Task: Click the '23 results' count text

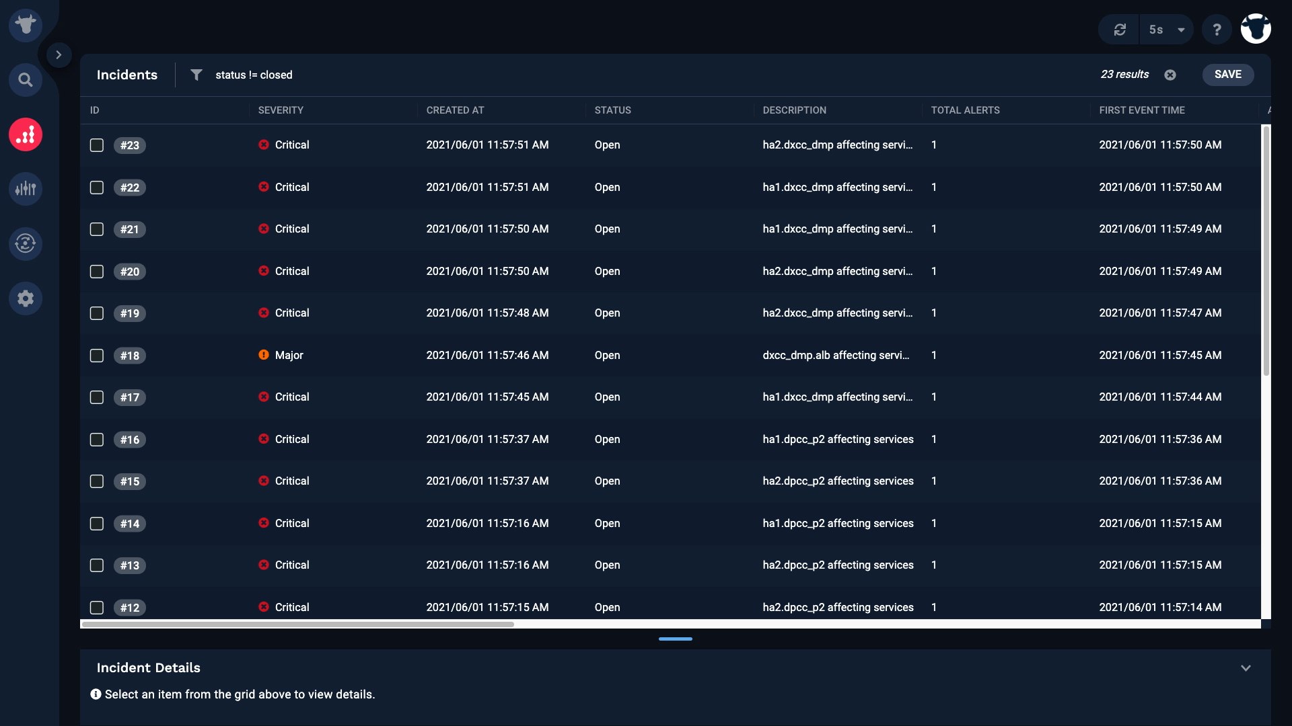Action: [x=1124, y=74]
